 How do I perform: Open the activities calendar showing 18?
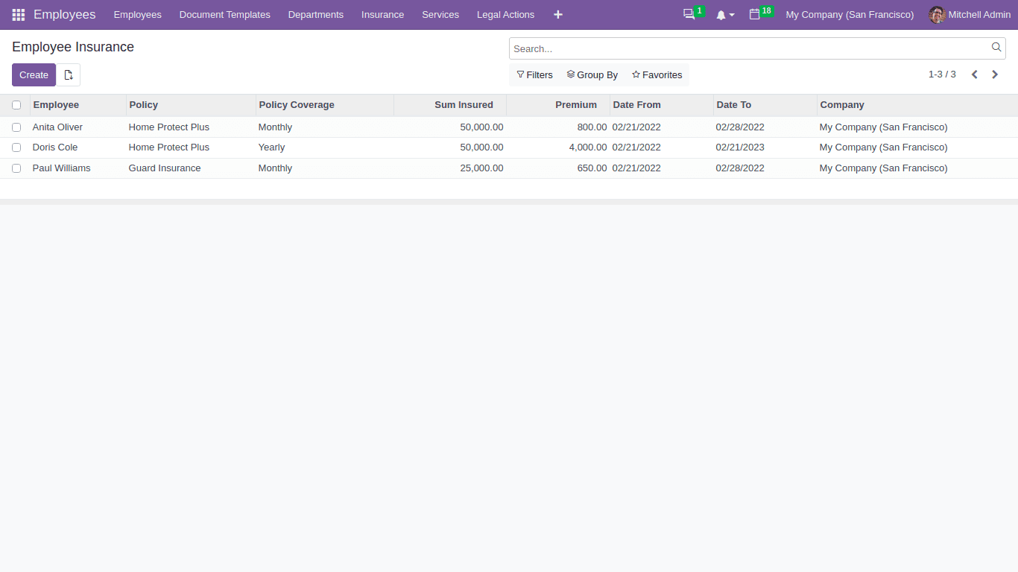tap(756, 14)
